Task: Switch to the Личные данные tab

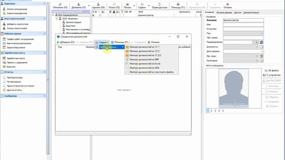Action: click(224, 13)
